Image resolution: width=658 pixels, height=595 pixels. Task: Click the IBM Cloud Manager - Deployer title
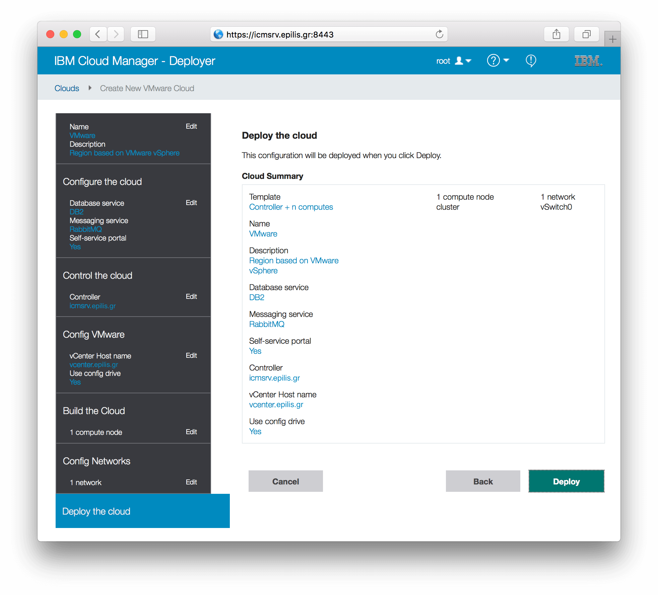point(134,61)
